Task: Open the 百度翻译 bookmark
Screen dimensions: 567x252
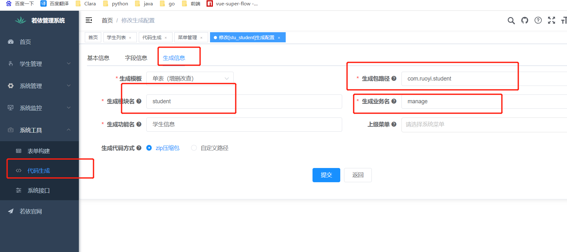Action: [x=55, y=4]
